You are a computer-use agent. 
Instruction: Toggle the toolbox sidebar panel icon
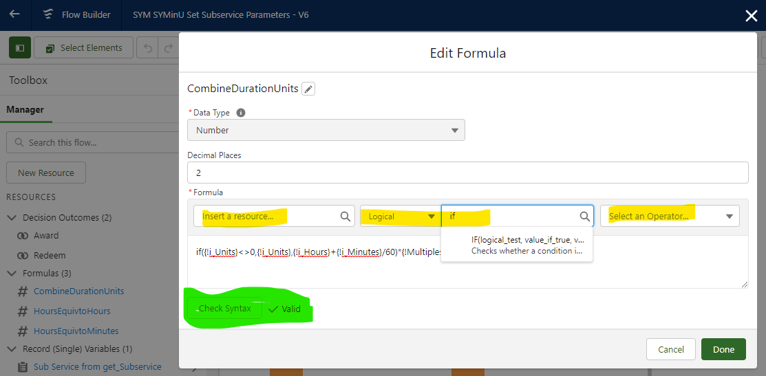pyautogui.click(x=20, y=48)
